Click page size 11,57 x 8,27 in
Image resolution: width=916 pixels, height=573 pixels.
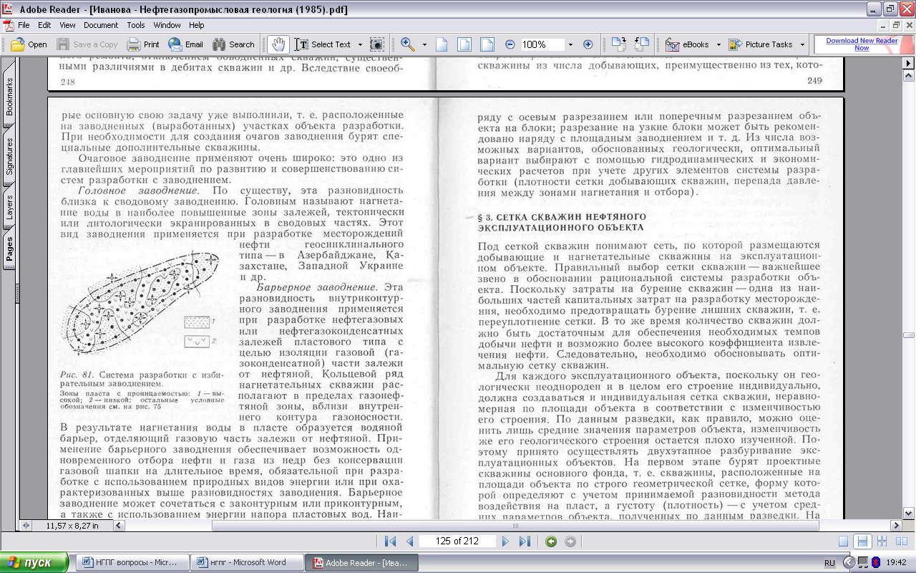74,526
